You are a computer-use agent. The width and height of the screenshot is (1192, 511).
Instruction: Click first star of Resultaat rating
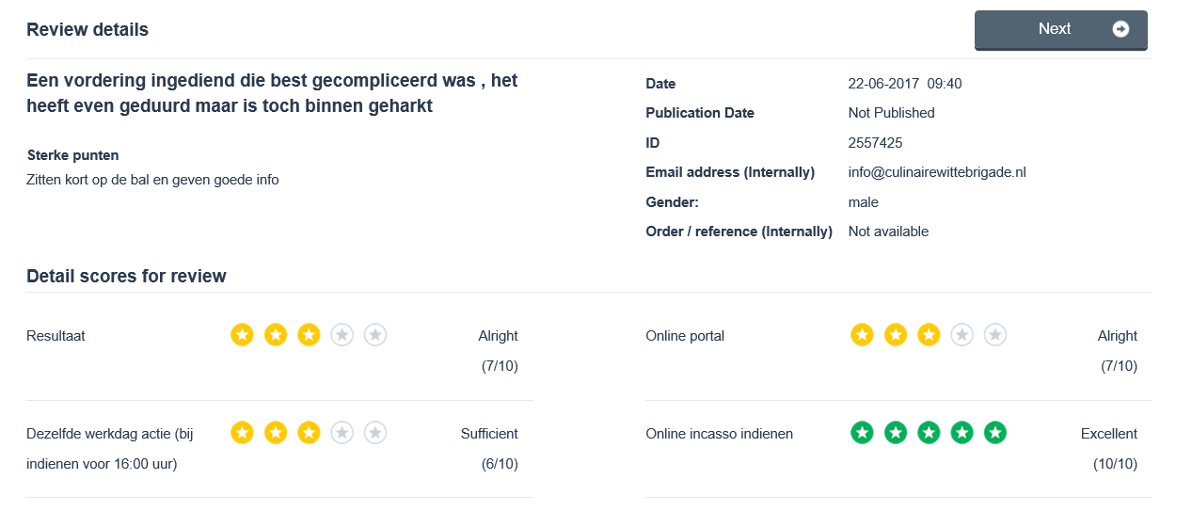[x=242, y=334]
